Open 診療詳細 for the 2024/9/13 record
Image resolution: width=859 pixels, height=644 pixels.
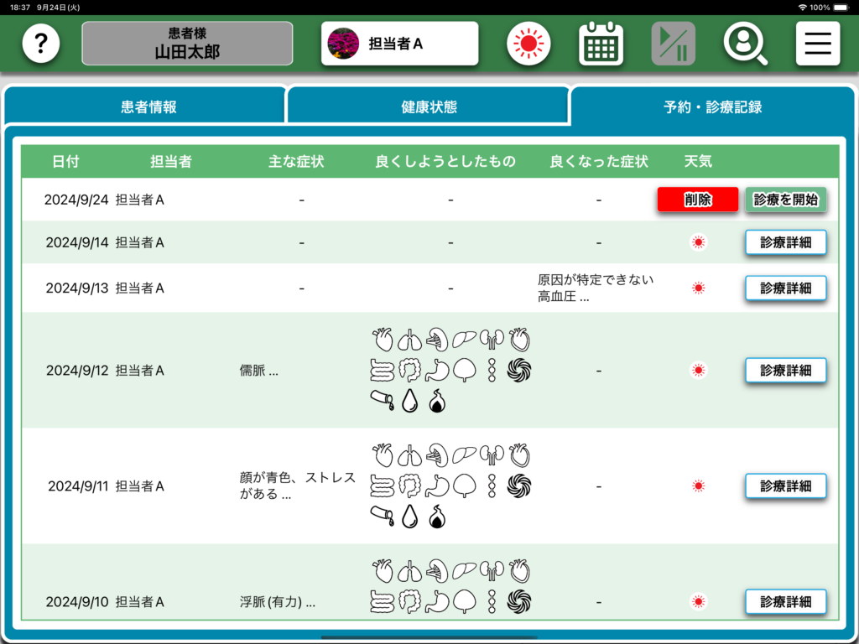[x=785, y=288]
